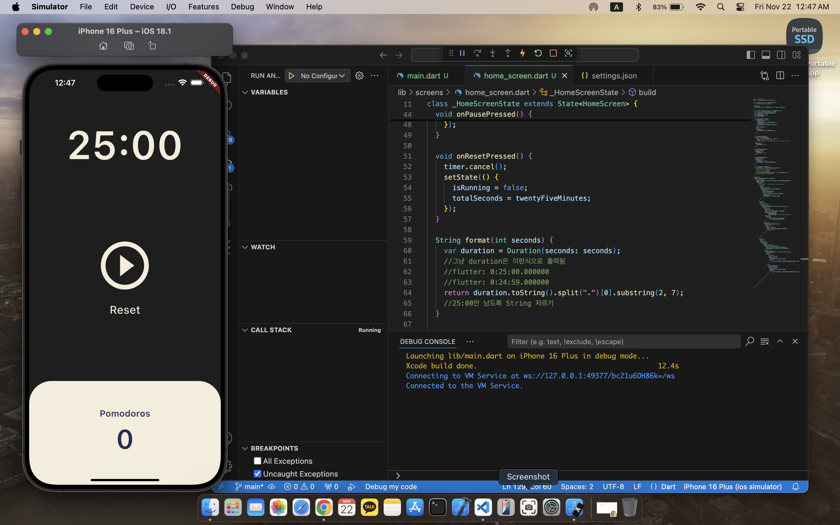Click the red Stop debugging square
The height and width of the screenshot is (525, 840).
coord(553,53)
